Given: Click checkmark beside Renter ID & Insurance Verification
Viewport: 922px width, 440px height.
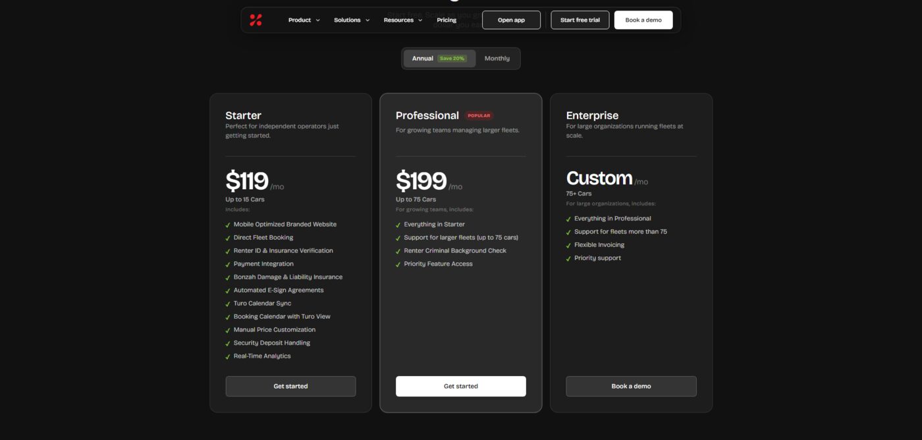Looking at the screenshot, I should point(228,251).
